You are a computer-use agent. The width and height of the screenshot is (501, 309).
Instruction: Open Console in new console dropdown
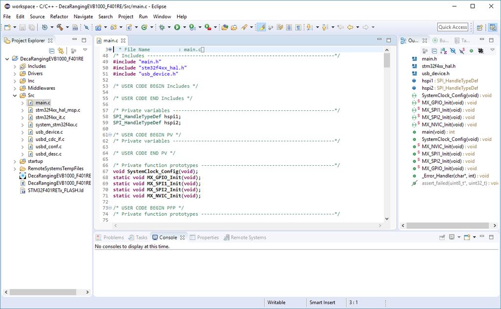475,237
